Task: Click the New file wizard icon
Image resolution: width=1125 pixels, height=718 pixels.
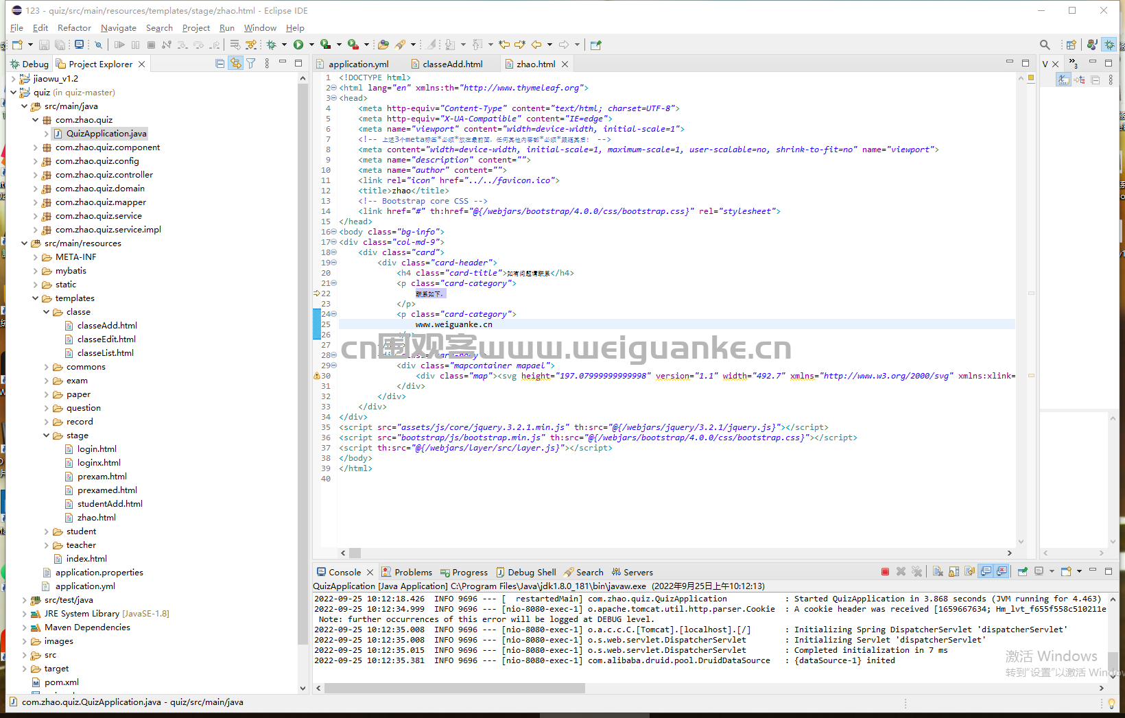Action: (x=17, y=45)
